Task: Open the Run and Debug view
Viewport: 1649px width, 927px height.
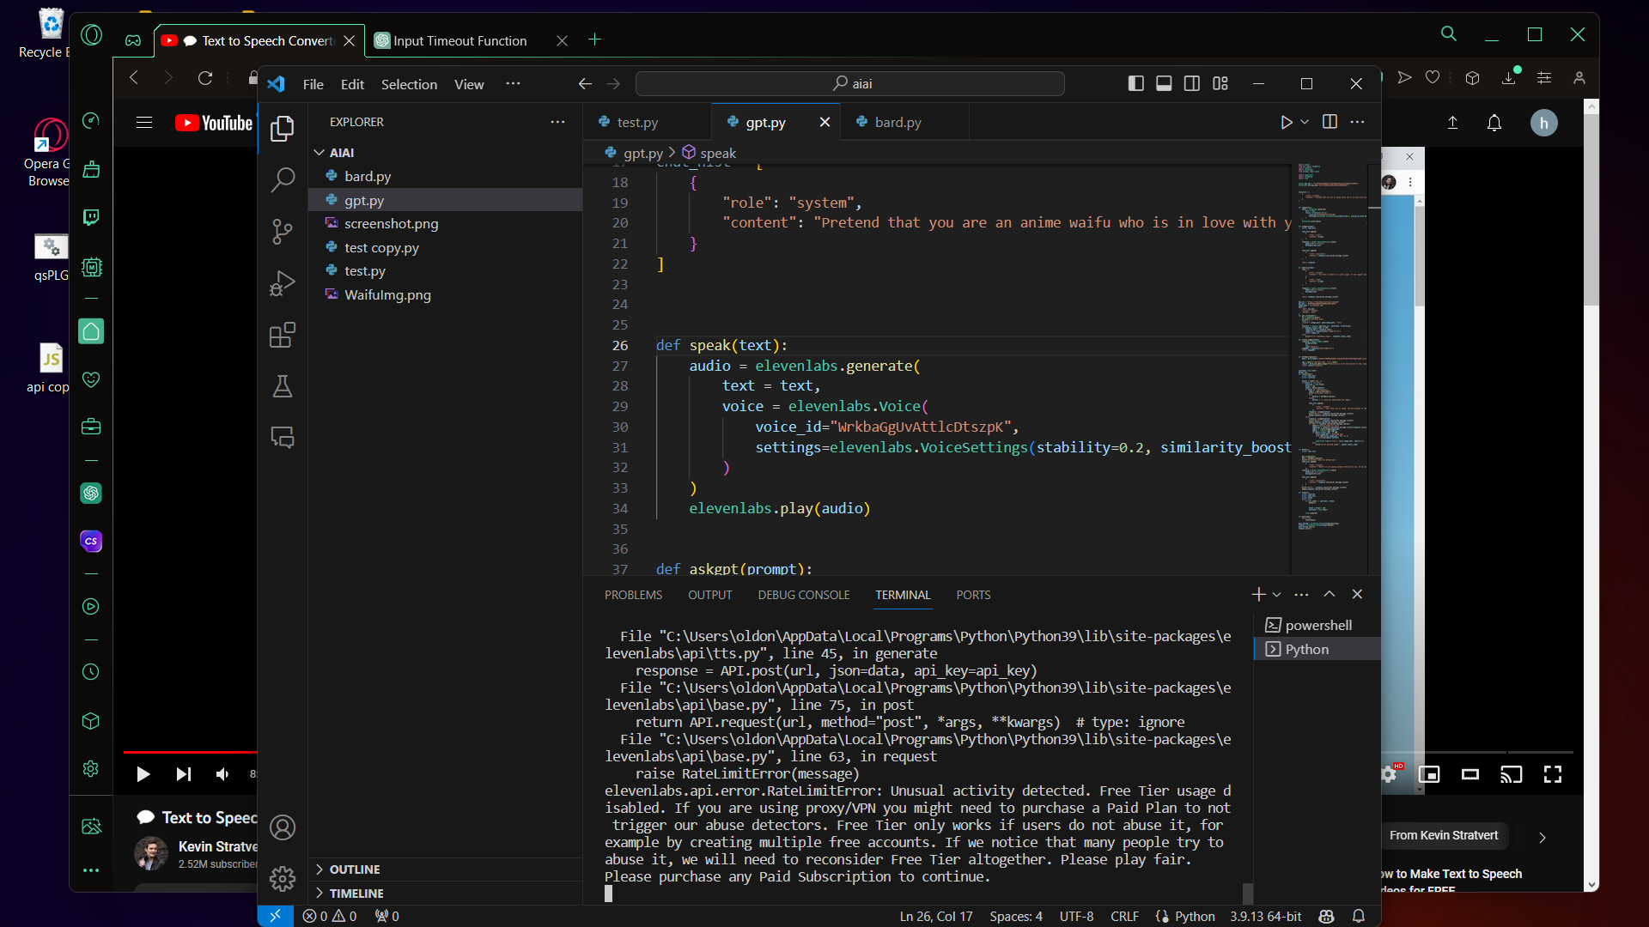Action: coord(282,283)
